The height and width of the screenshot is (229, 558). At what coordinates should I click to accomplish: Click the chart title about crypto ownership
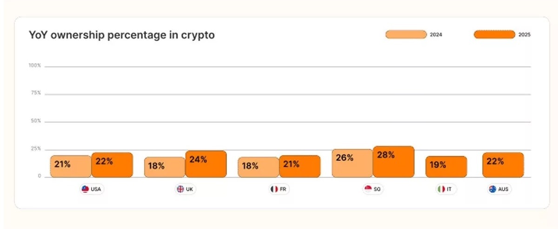pyautogui.click(x=122, y=35)
